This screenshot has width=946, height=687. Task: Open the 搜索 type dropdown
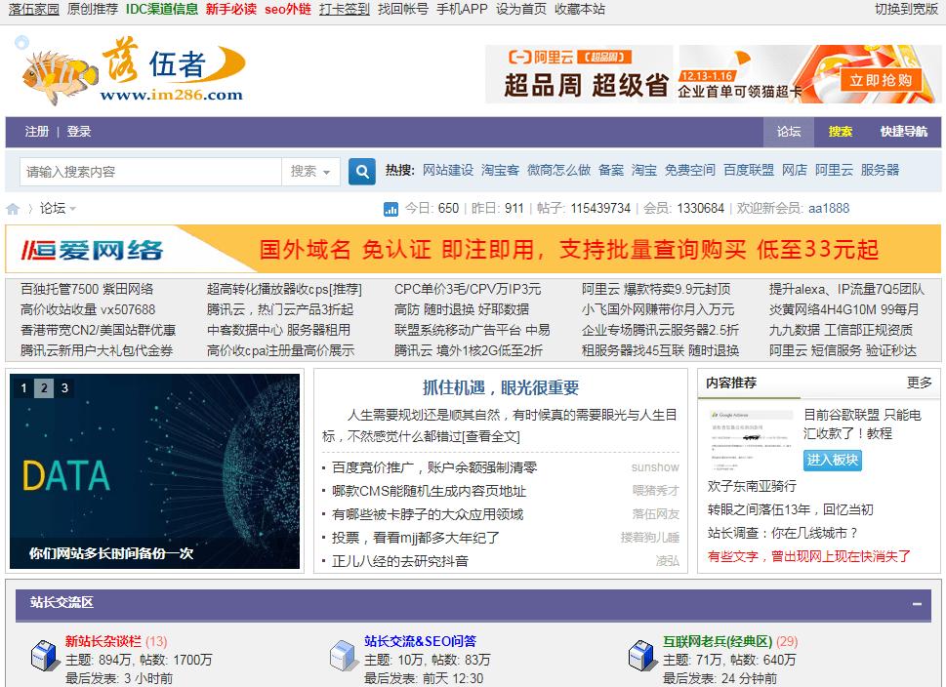coord(310,172)
